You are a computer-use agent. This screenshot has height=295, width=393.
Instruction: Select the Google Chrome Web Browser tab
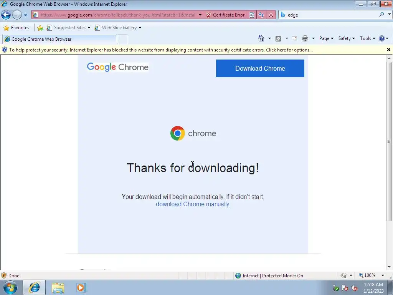[x=59, y=39]
